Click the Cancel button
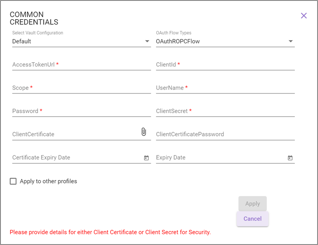The width and height of the screenshot is (318, 245). click(253, 219)
